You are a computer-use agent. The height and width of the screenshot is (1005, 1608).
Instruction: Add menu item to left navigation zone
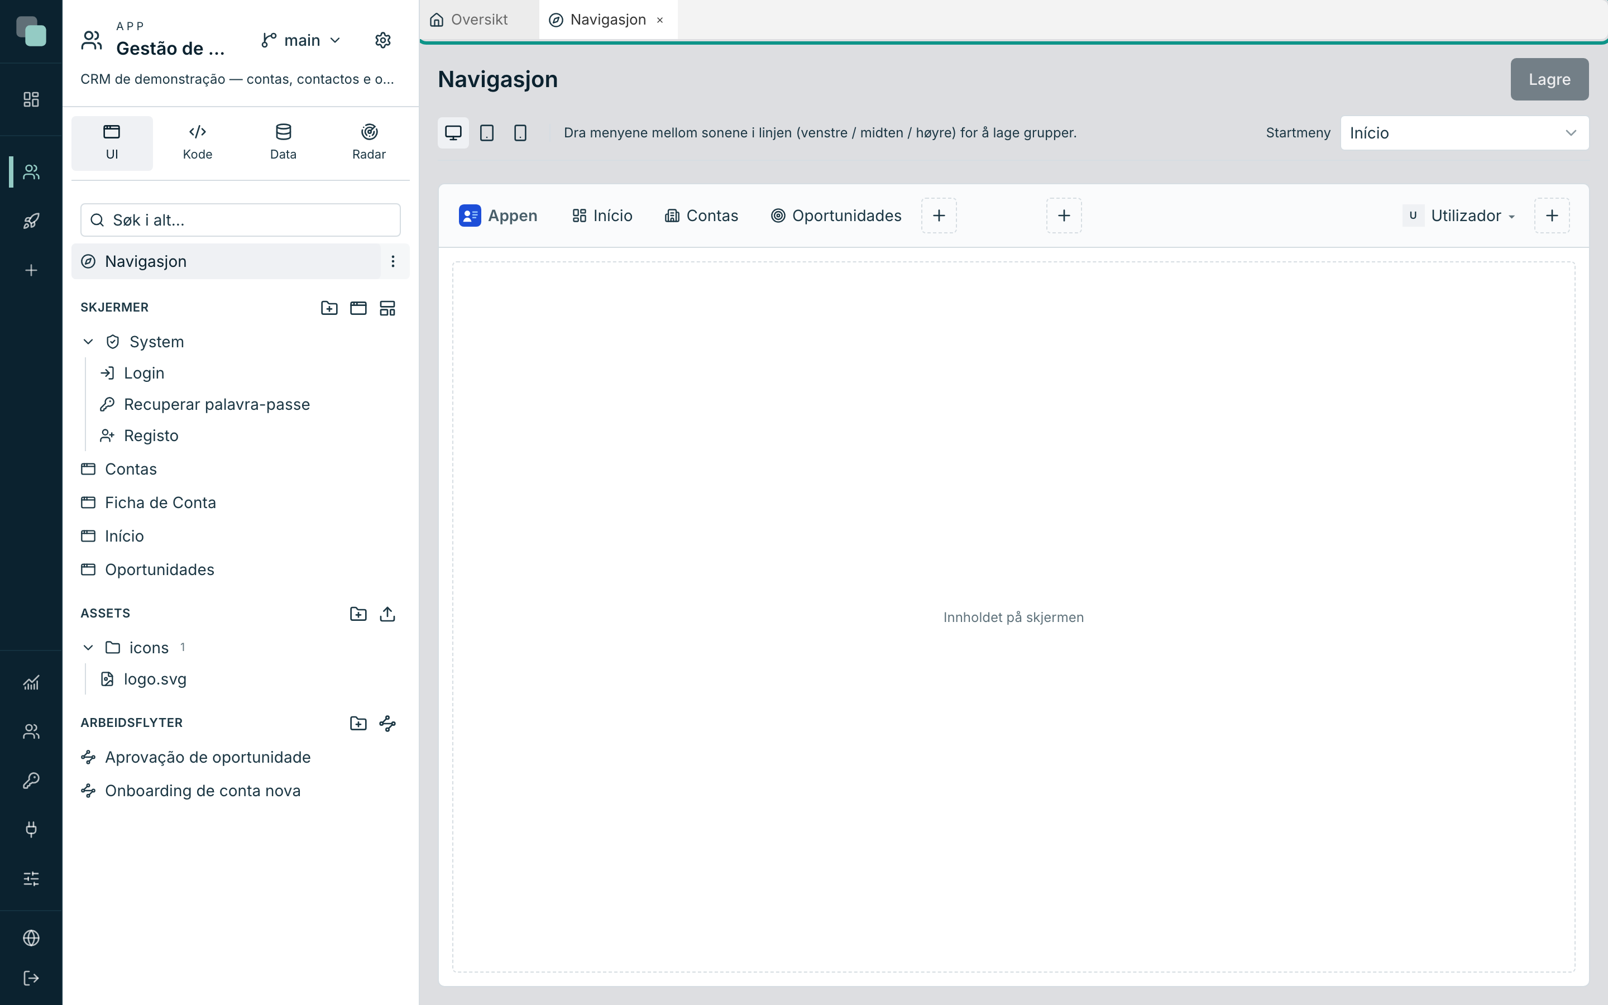(x=939, y=216)
